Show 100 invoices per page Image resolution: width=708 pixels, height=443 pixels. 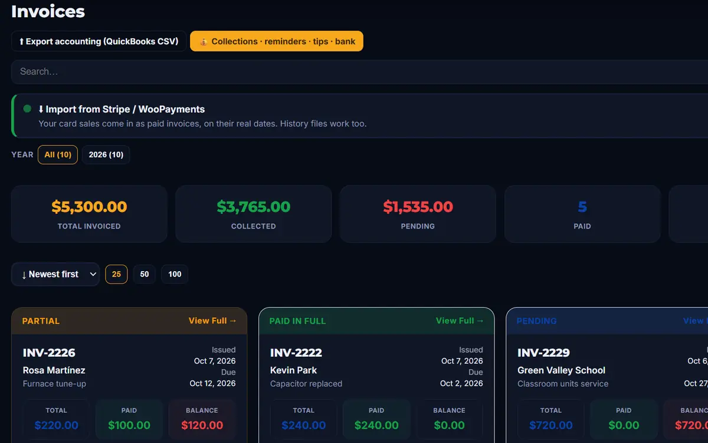175,274
